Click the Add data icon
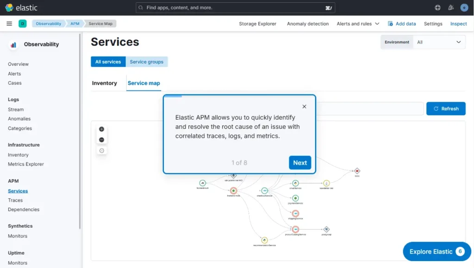This screenshot has height=268, width=474. (390, 24)
